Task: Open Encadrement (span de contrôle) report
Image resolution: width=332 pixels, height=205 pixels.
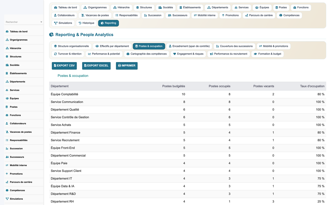Action: tap(189, 46)
